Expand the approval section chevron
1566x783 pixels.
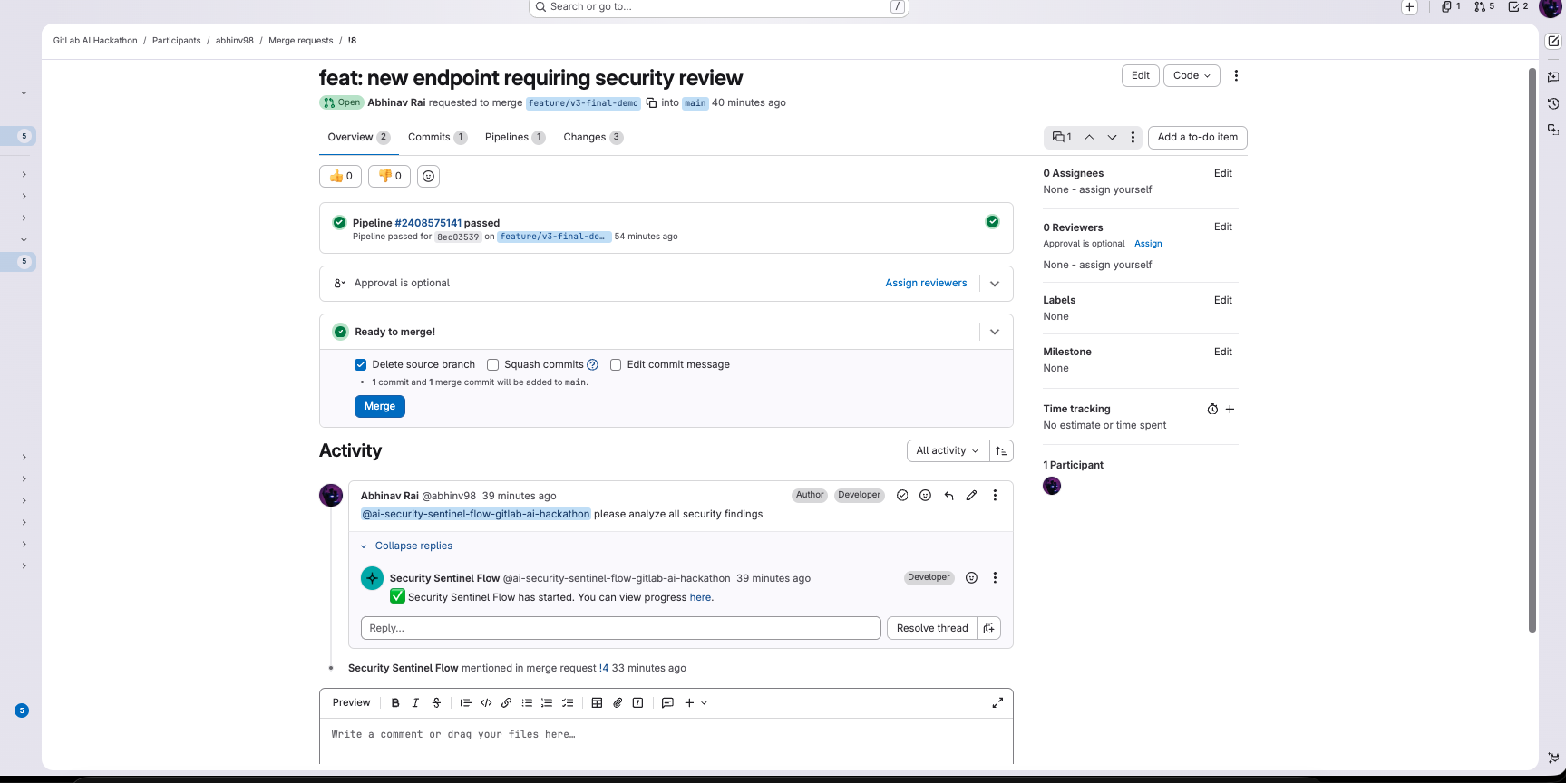tap(995, 284)
